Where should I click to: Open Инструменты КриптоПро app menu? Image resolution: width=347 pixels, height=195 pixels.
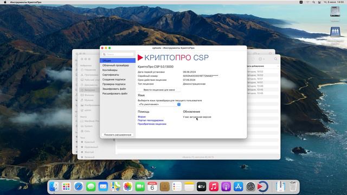25,2
